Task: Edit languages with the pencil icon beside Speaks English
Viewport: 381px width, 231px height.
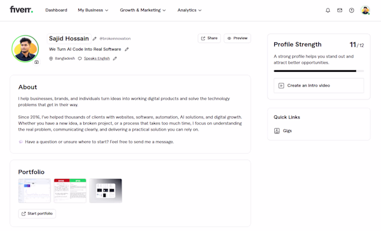Action: pyautogui.click(x=115, y=59)
